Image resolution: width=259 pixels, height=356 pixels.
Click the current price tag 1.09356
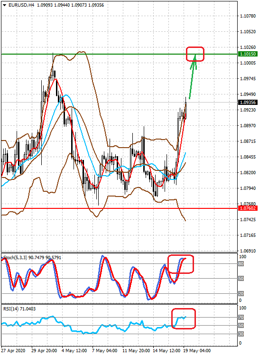pyautogui.click(x=248, y=103)
